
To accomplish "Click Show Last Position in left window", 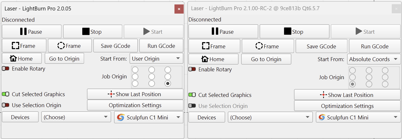I will click(135, 94).
